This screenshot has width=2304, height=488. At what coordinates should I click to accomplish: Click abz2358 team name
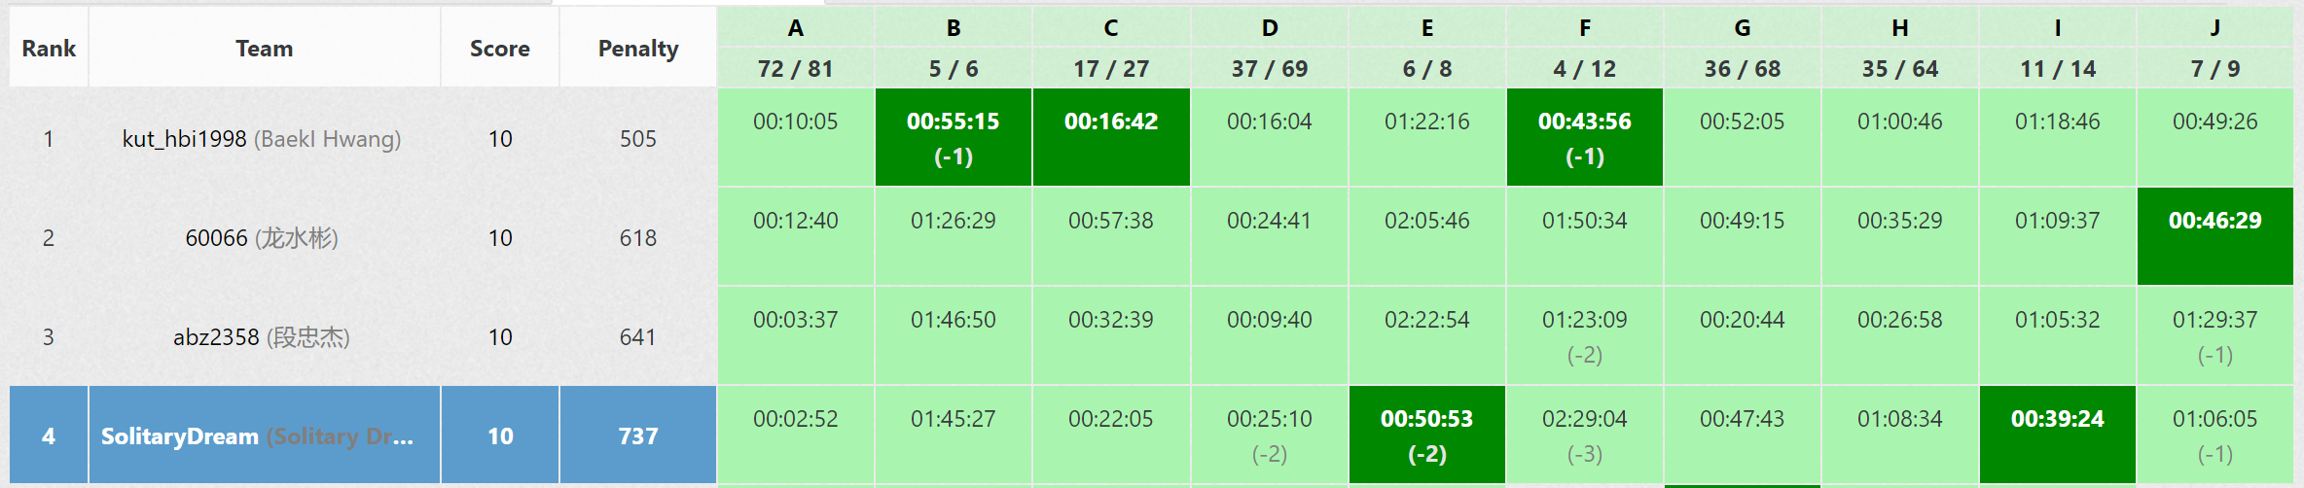pos(216,337)
